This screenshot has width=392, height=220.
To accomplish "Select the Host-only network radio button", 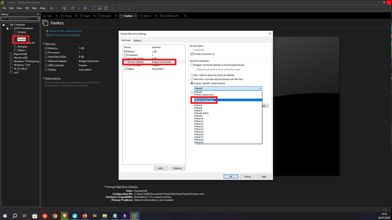I will (192, 79).
